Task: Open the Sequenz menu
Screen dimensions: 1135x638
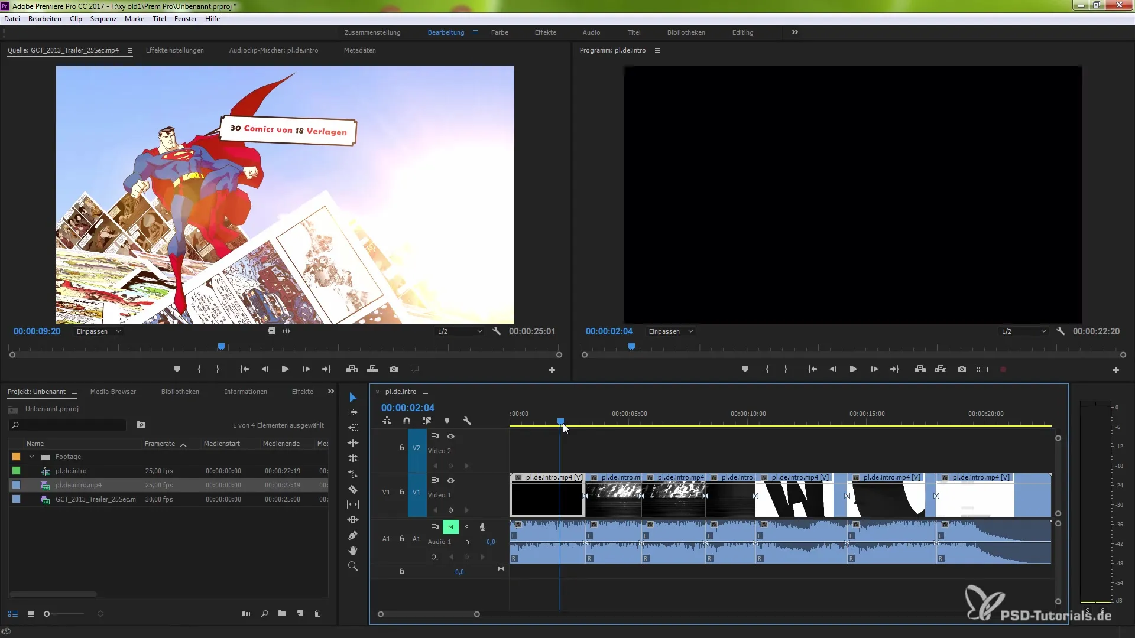Action: pos(103,19)
